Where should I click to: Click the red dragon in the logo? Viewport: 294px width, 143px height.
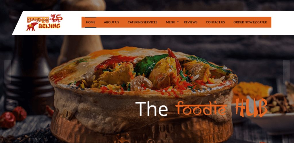(x=56, y=18)
